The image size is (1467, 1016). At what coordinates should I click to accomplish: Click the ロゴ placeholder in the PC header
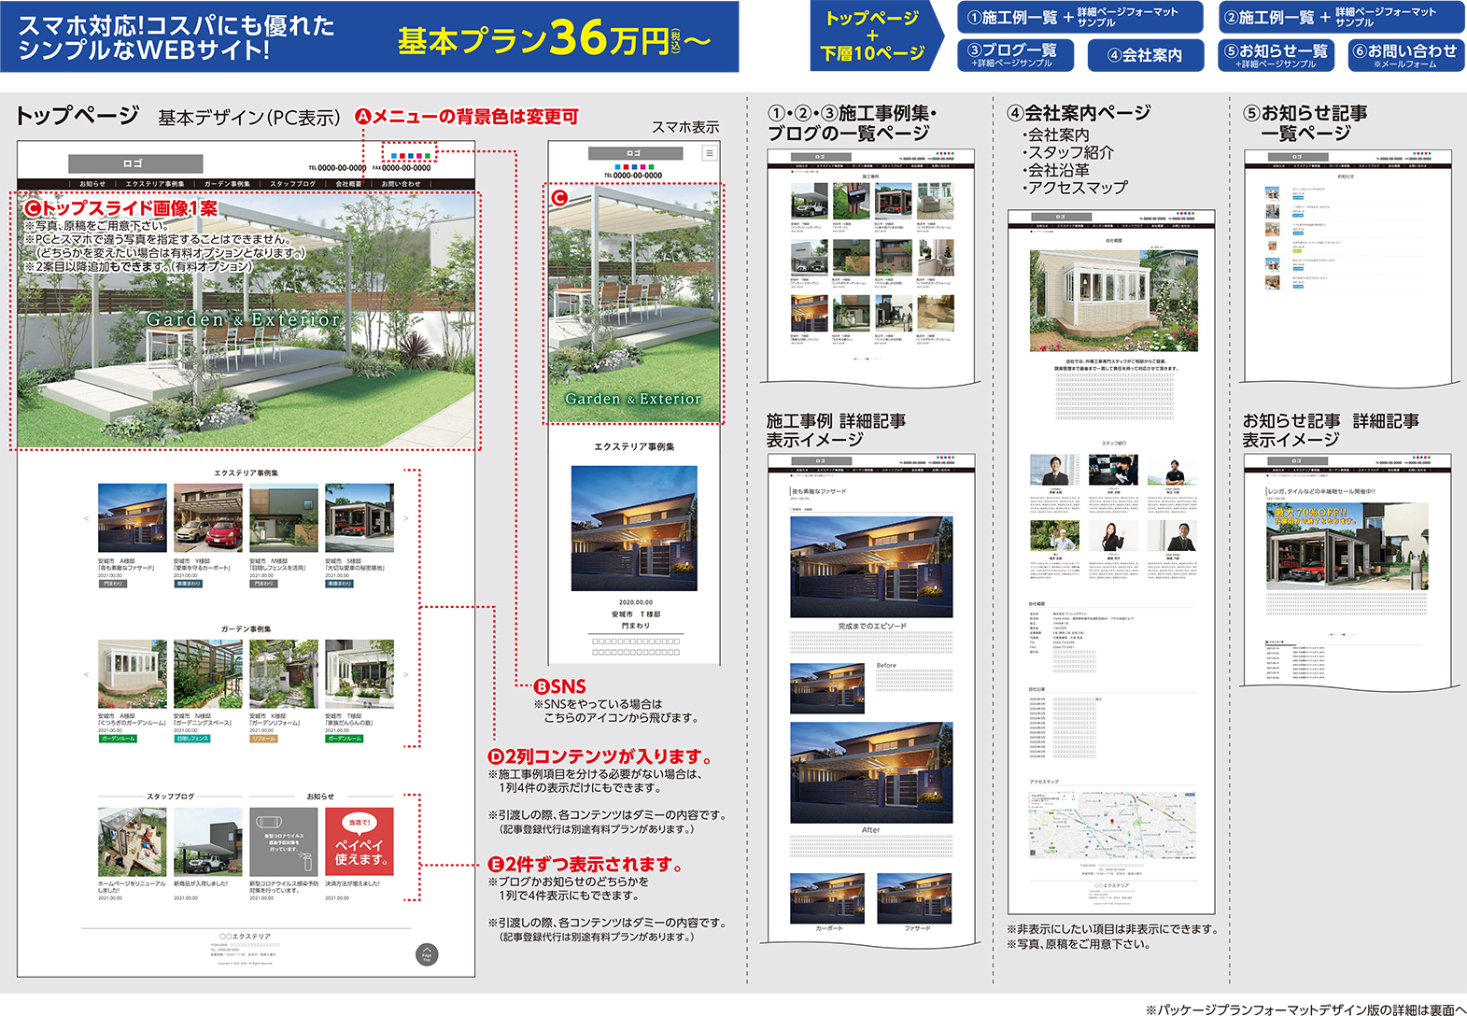click(134, 163)
